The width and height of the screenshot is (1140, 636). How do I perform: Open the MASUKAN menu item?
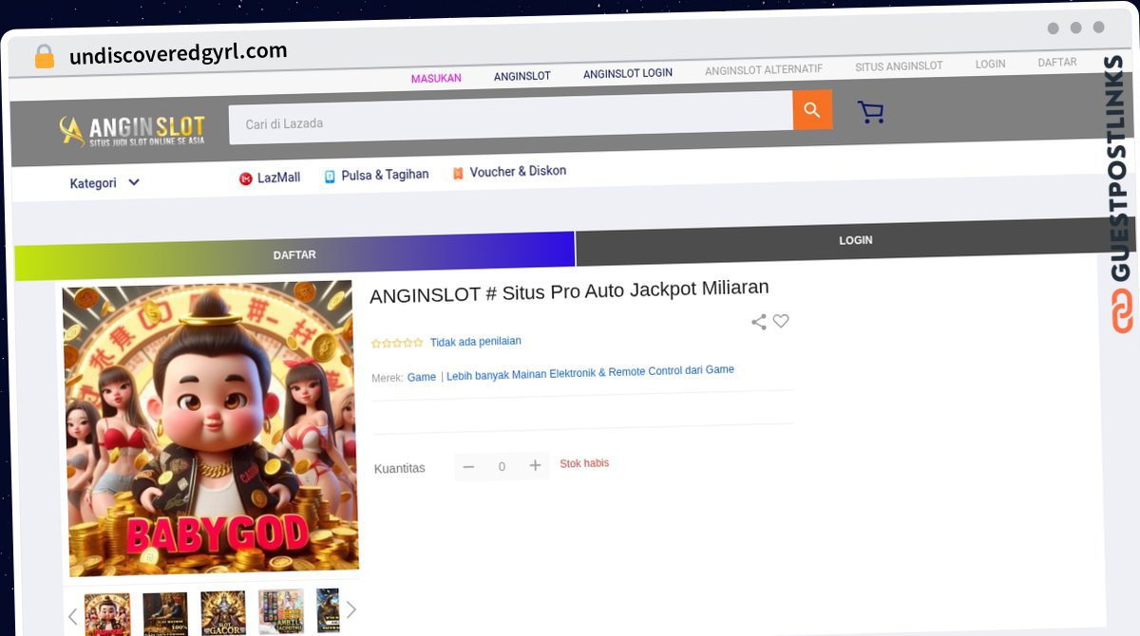436,78
